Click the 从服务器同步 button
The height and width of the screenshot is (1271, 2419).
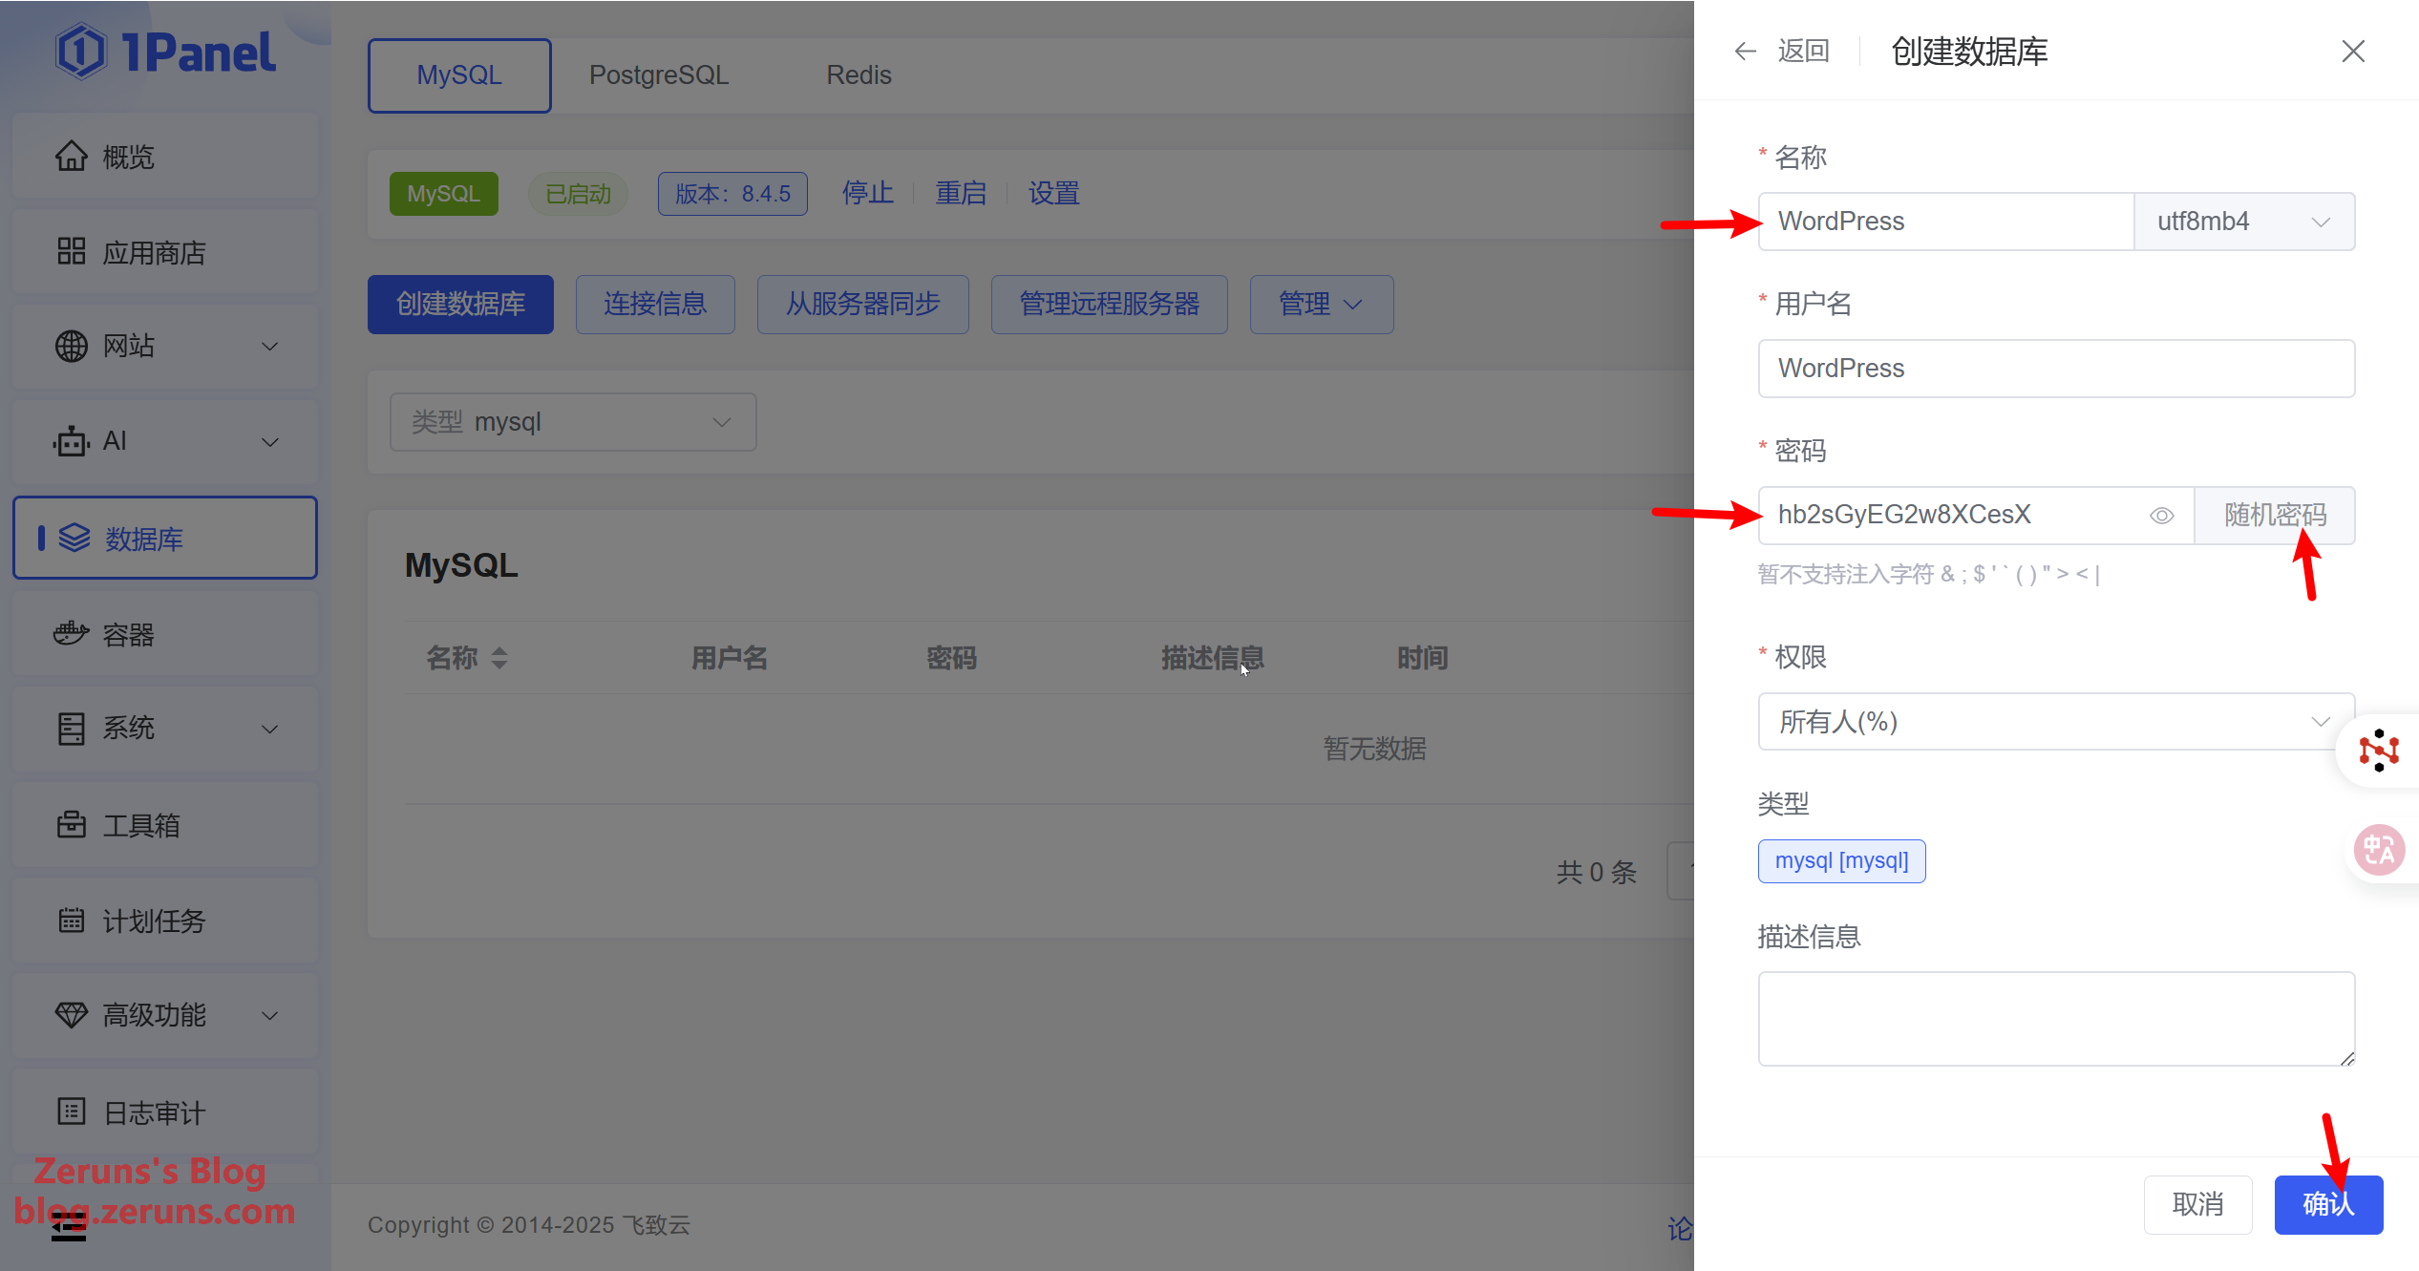[x=862, y=305]
